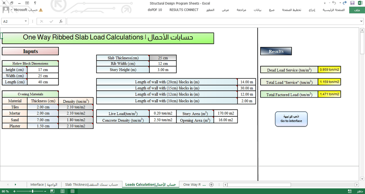Click the Redo arrow icon
The height and width of the screenshot is (194, 365).
tap(345, 3)
